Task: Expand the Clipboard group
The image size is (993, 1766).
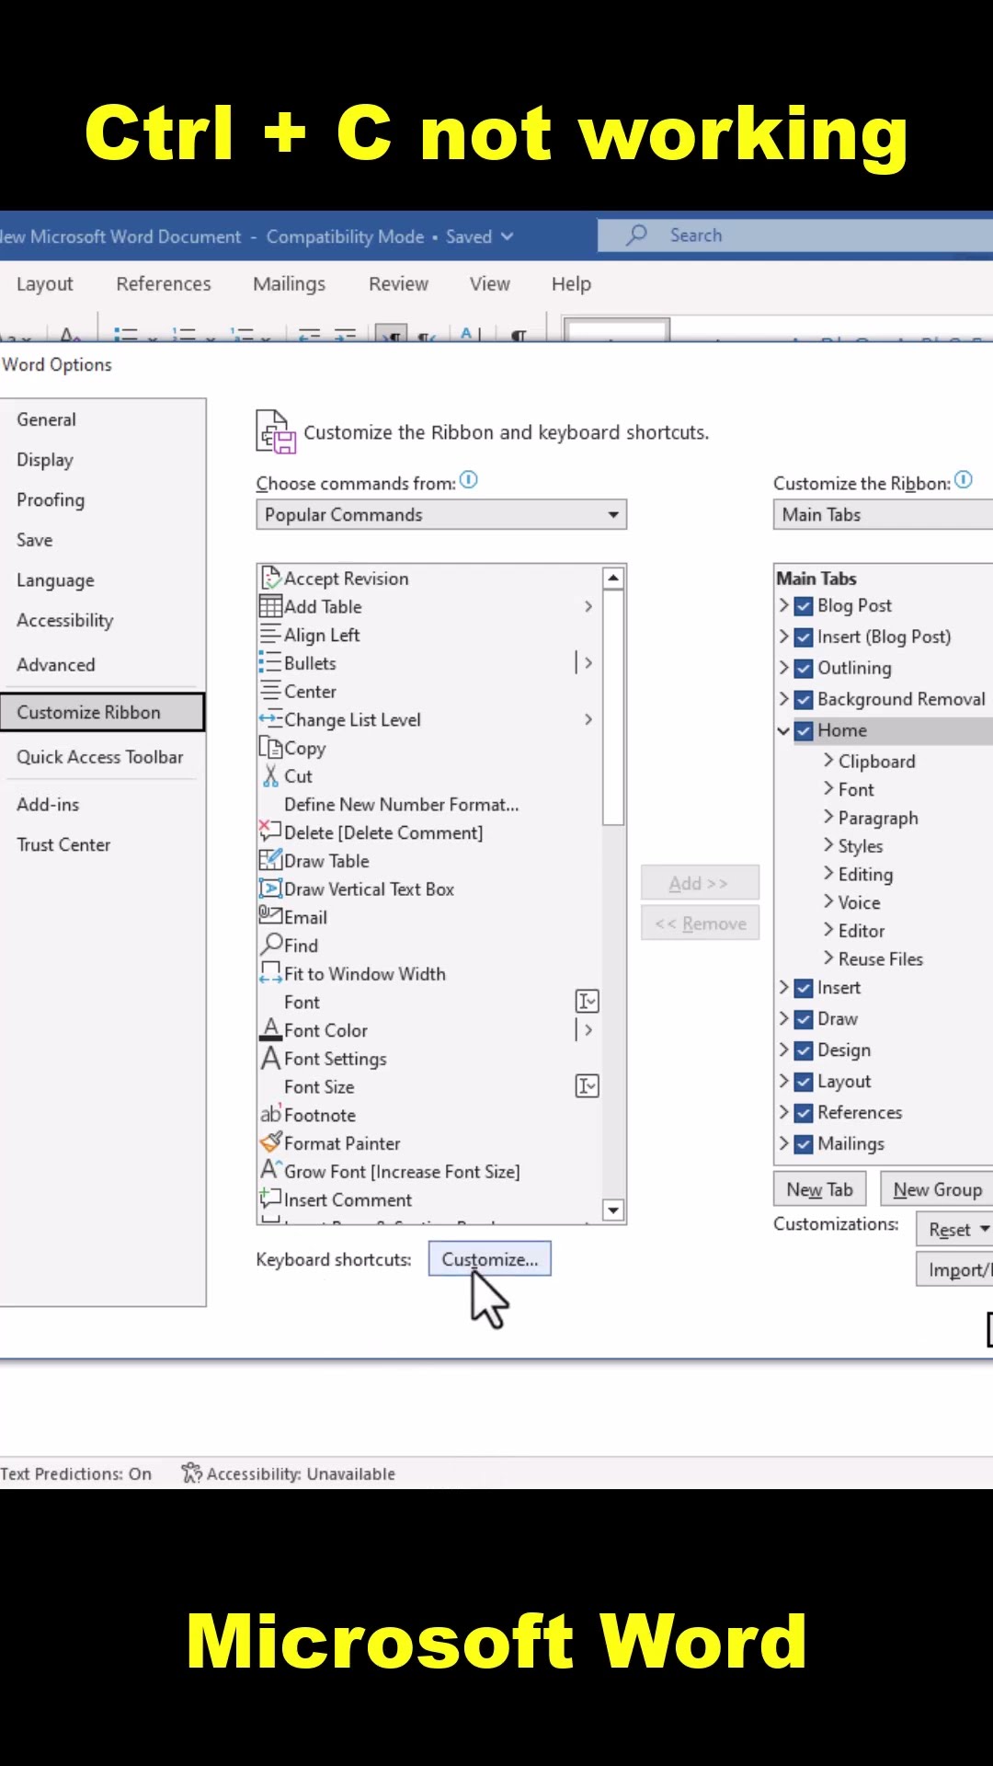Action: tap(828, 761)
